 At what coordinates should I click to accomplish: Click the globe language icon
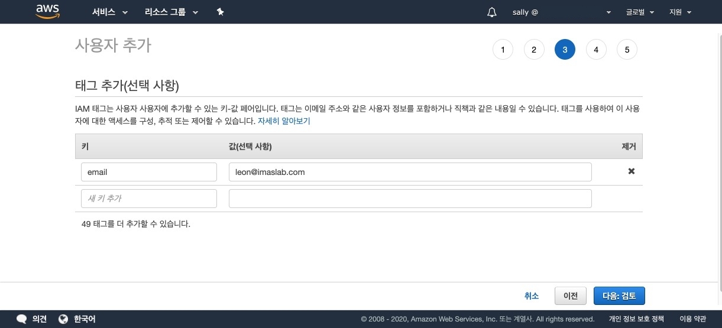(x=64, y=319)
